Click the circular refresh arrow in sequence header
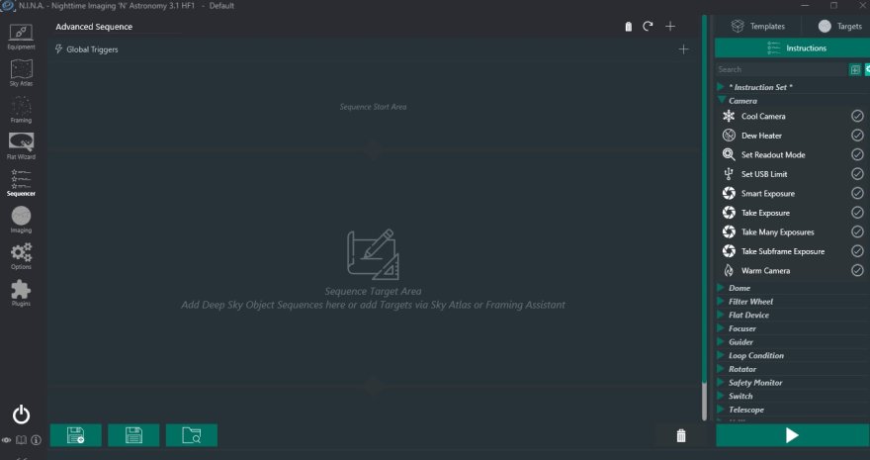Viewport: 870px width, 460px height. tap(649, 26)
